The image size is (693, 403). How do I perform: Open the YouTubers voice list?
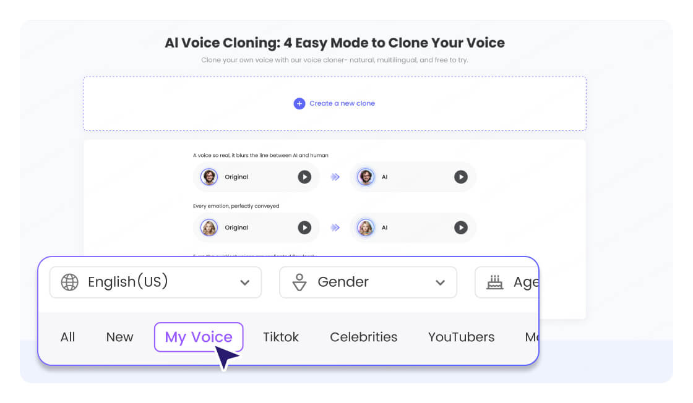pos(461,337)
